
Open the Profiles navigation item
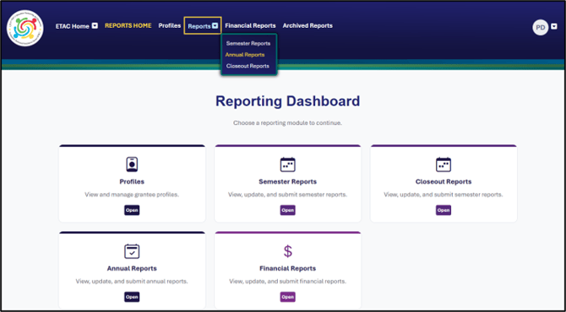170,25
